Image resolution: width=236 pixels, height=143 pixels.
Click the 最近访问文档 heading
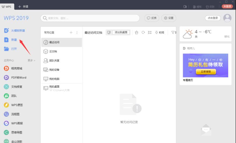click(93, 32)
